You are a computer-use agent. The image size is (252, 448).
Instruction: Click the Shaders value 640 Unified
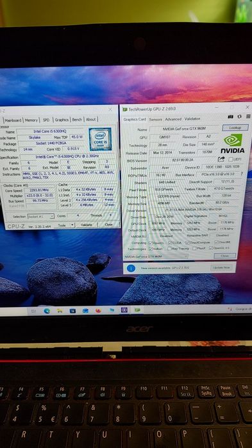[x=167, y=182]
